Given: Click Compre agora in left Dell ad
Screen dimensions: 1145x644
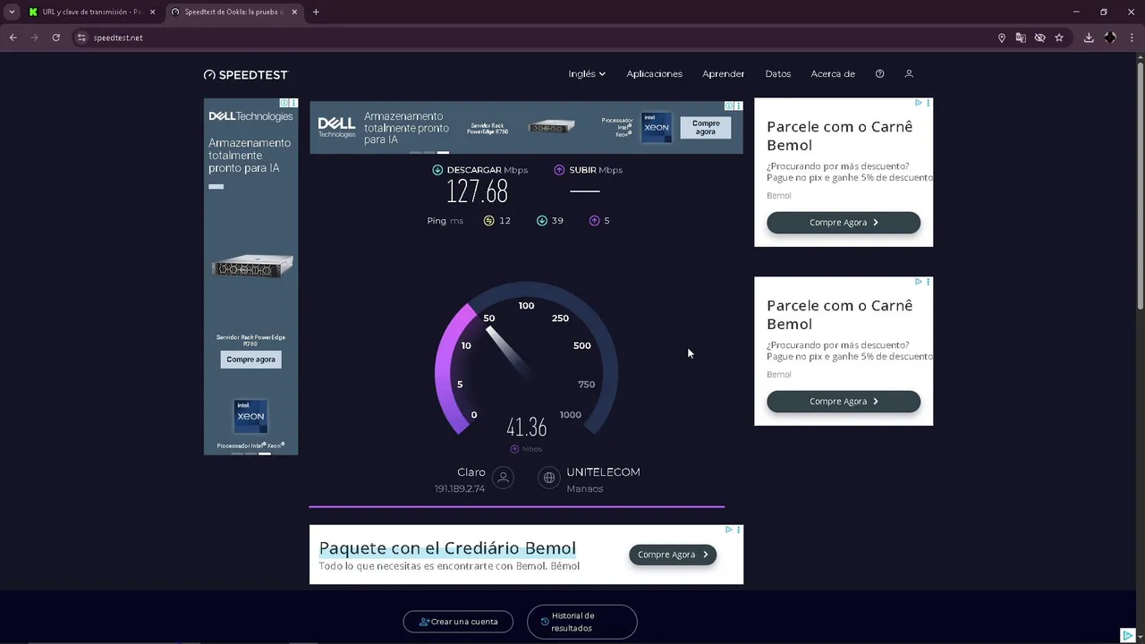Looking at the screenshot, I should coord(250,360).
